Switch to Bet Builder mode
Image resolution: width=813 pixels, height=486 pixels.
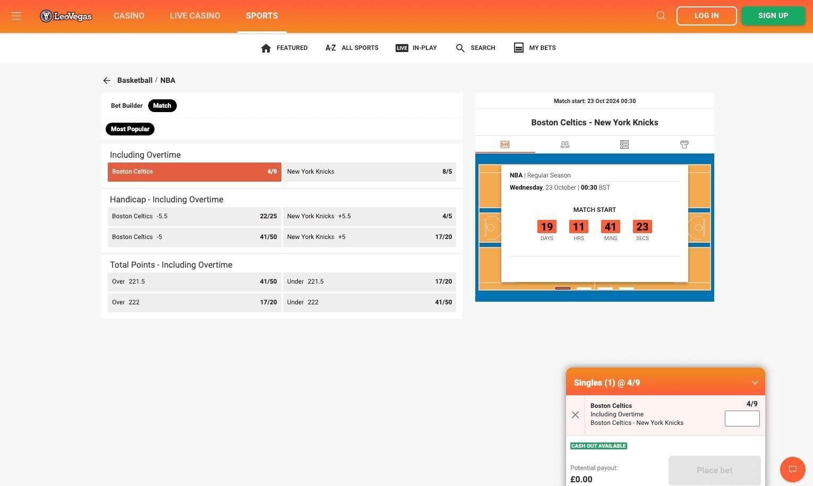(x=126, y=106)
